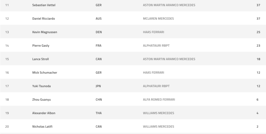Select Nicholas Latifi driver name
Viewport: 266px width, 134px height.
point(42,126)
